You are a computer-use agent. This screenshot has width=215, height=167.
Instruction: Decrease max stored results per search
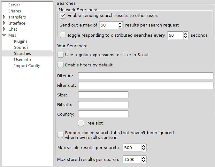point(143,161)
